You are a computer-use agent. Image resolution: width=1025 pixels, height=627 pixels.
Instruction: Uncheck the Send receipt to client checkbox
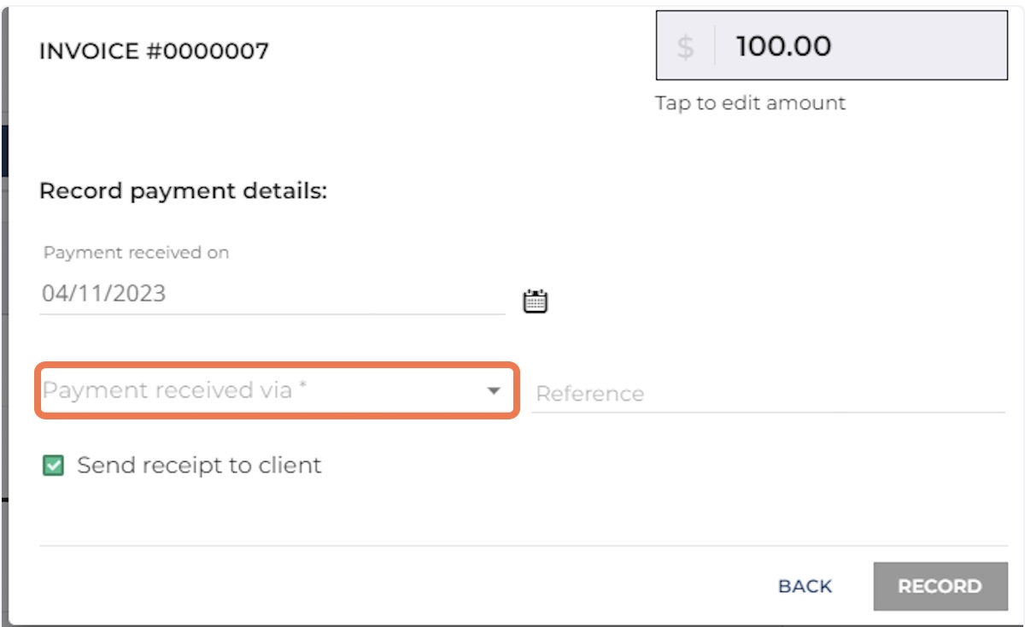click(x=54, y=466)
